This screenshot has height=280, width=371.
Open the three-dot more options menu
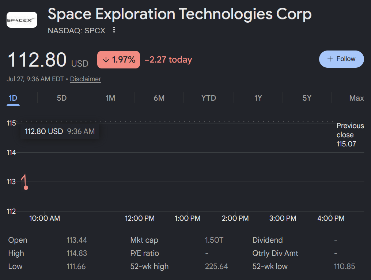pos(114,30)
